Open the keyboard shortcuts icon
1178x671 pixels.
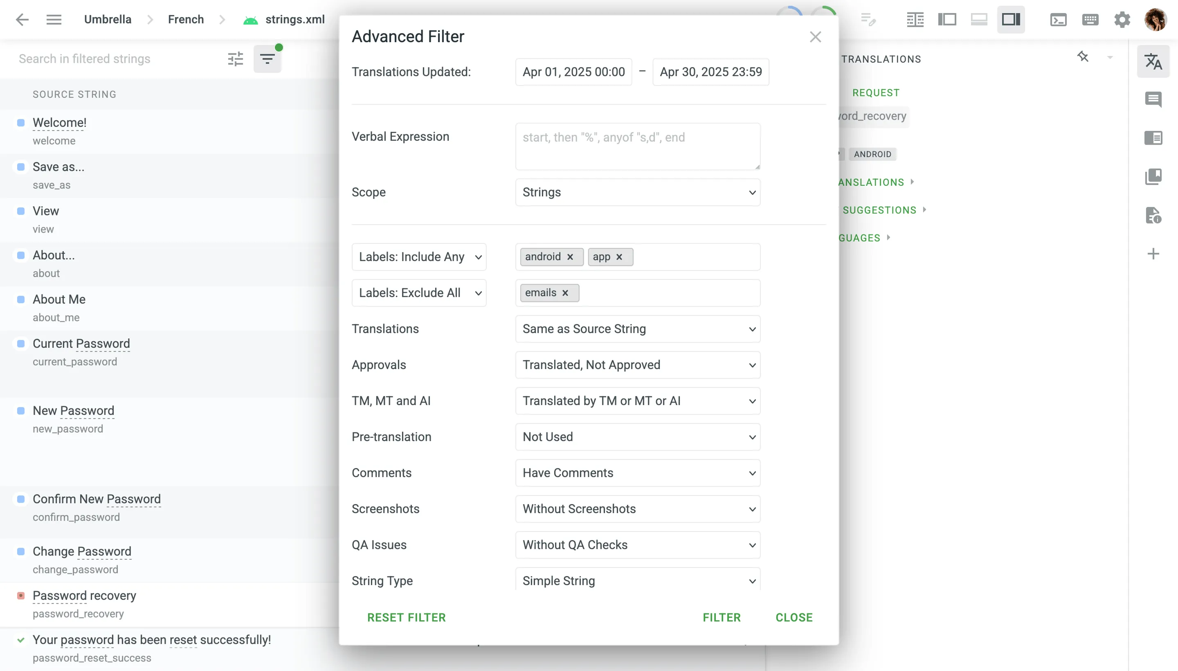pyautogui.click(x=1090, y=19)
